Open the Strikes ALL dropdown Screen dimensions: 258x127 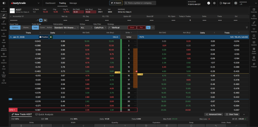(x=86, y=28)
